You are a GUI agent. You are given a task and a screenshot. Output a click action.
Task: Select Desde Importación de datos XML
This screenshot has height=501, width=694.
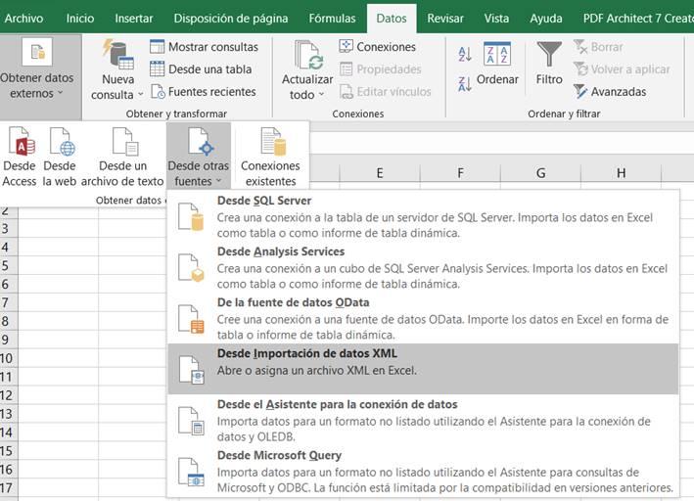(423, 369)
